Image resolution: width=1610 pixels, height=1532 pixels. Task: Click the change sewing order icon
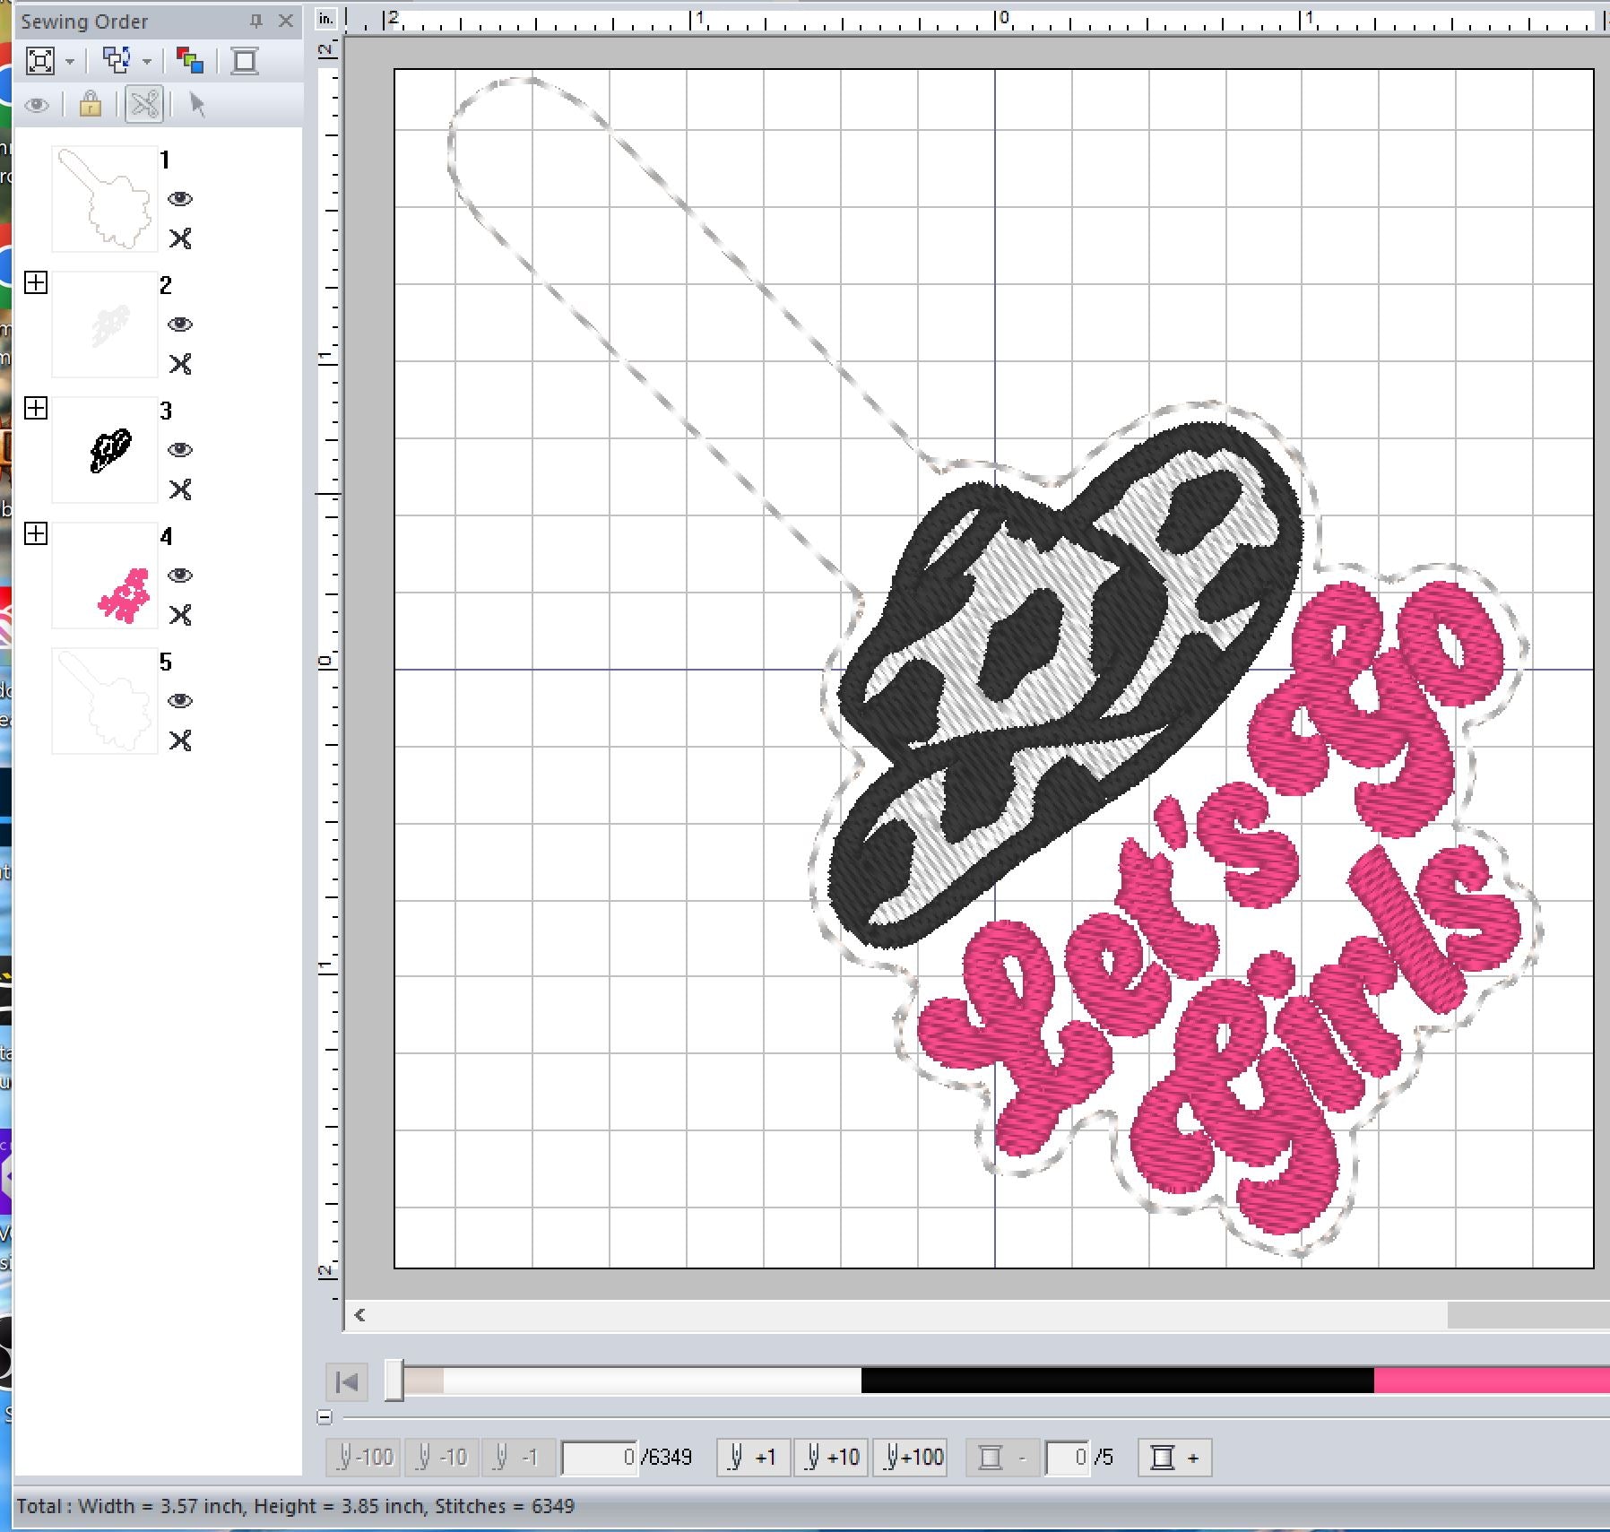(x=117, y=61)
